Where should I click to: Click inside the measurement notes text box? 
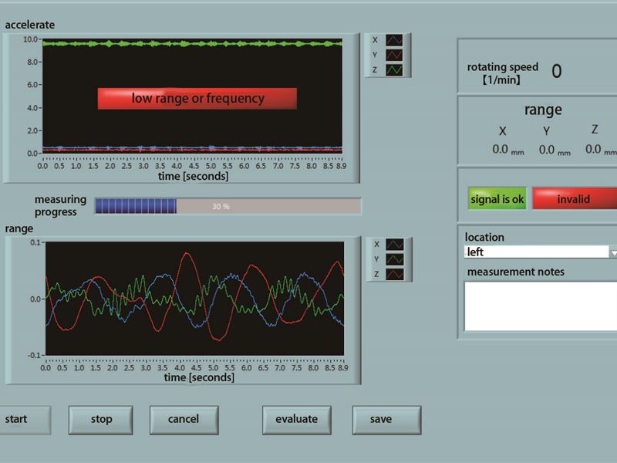pyautogui.click(x=540, y=306)
